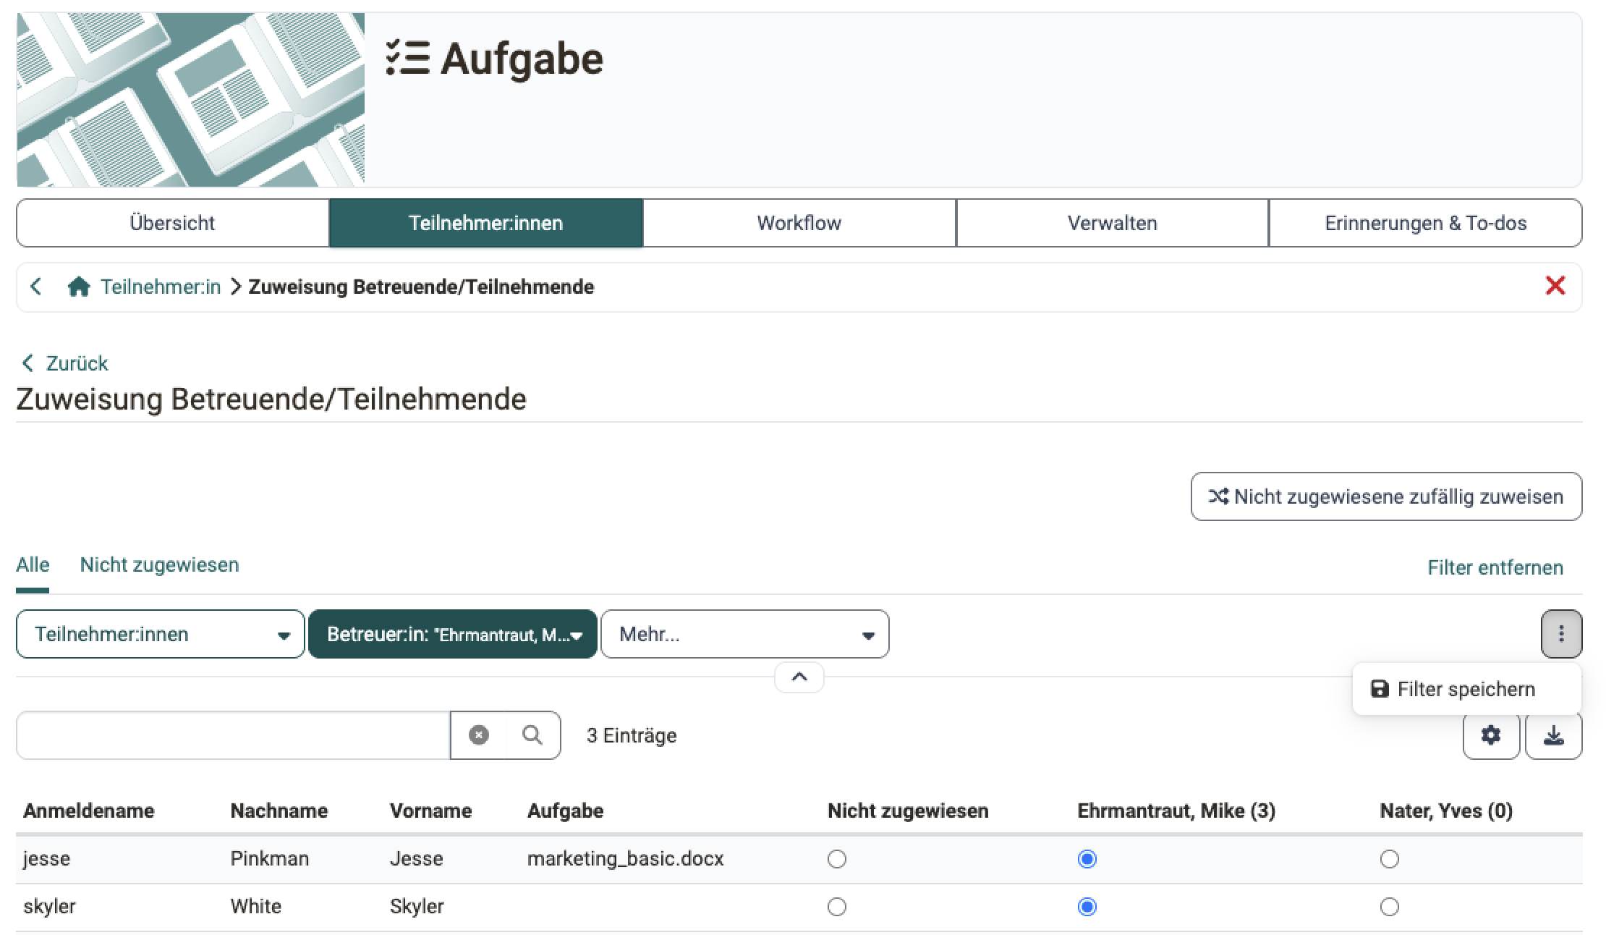Select Nicht zugewiesen radio for jesse
This screenshot has width=1606, height=935.
point(837,859)
